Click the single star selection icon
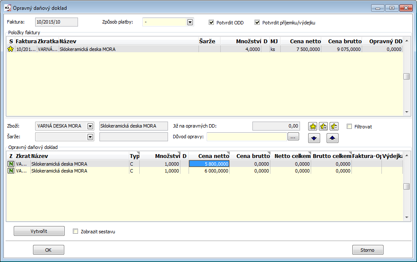 coord(313,126)
